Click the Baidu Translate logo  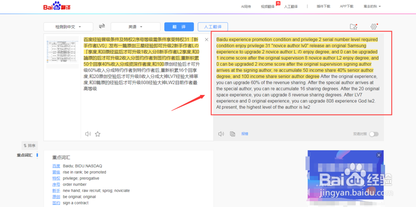click(x=57, y=6)
